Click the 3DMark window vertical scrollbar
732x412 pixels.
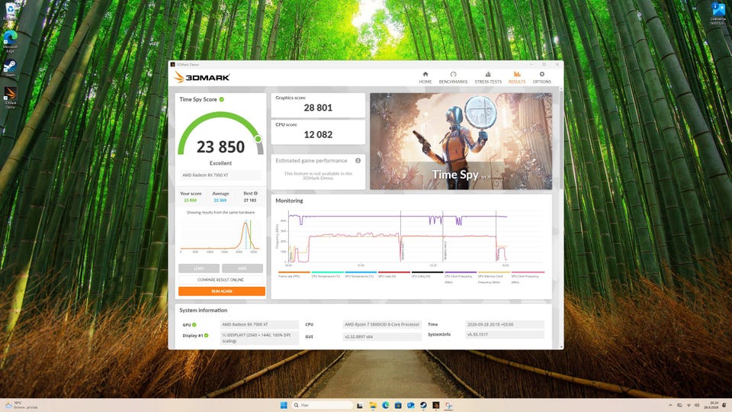560,217
